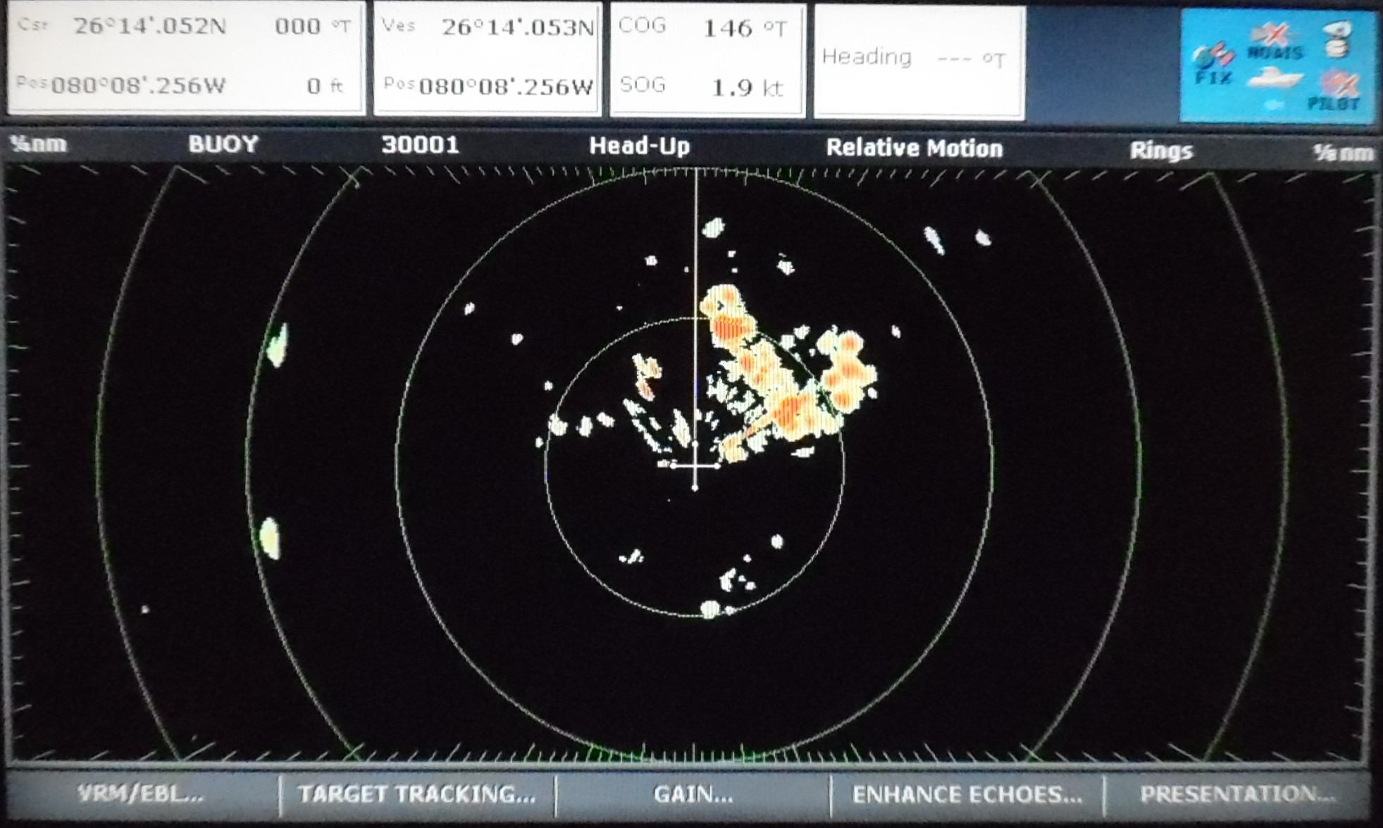This screenshot has height=828, width=1383.
Task: Click the radar scanner status icon
Action: (x=1337, y=39)
